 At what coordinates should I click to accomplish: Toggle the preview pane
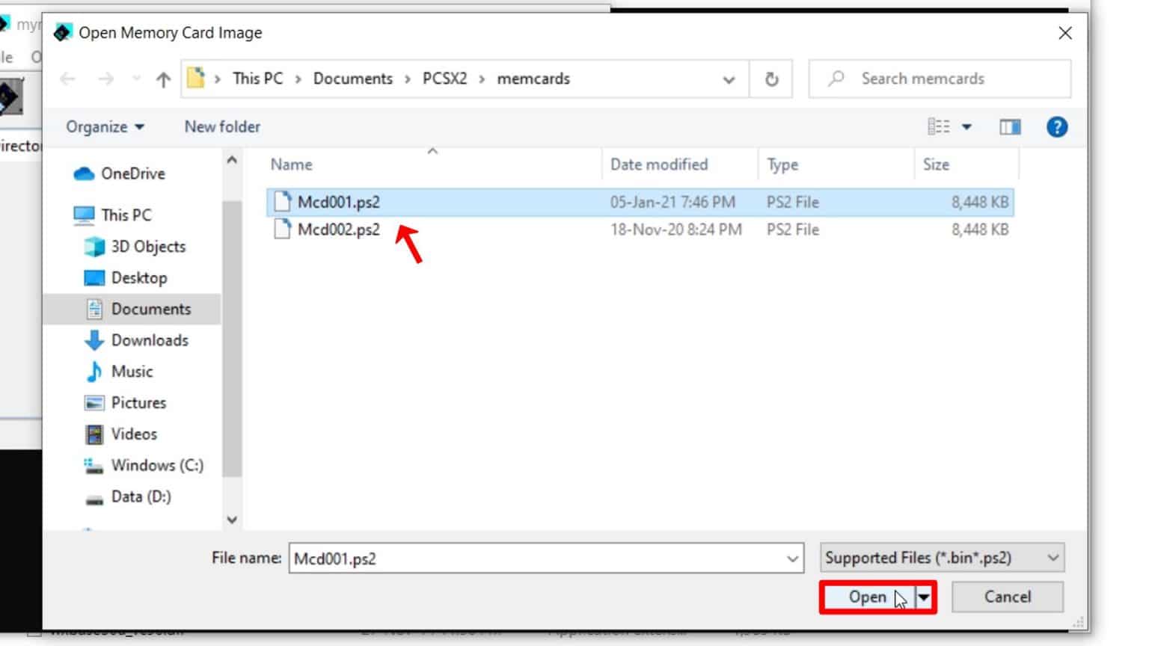[x=1009, y=126]
